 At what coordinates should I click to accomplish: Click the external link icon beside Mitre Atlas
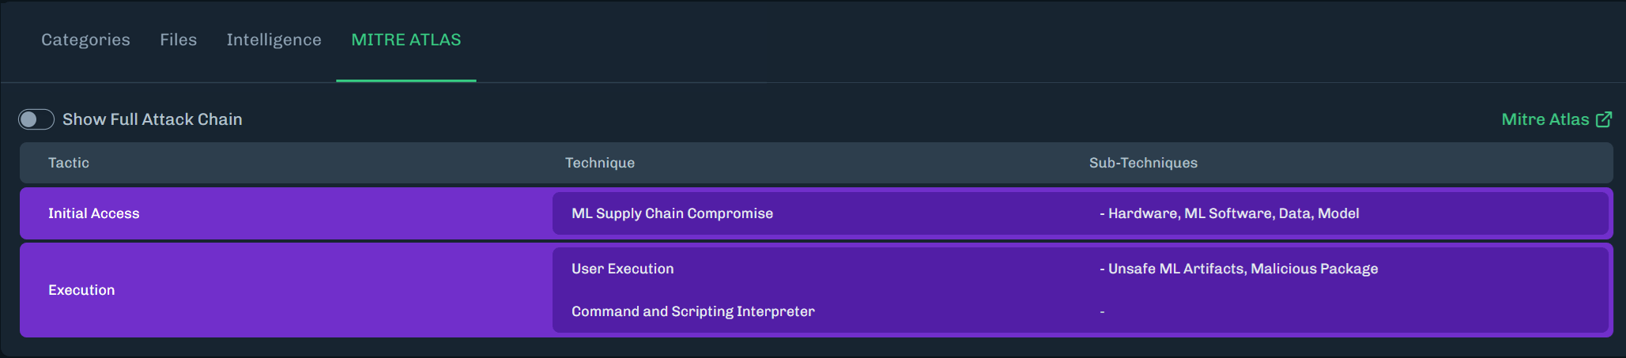coord(1604,119)
